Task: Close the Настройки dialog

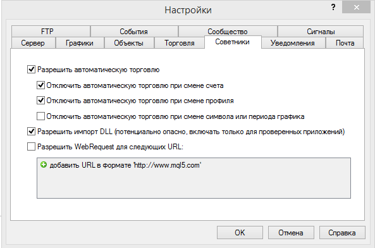Action: [356, 8]
